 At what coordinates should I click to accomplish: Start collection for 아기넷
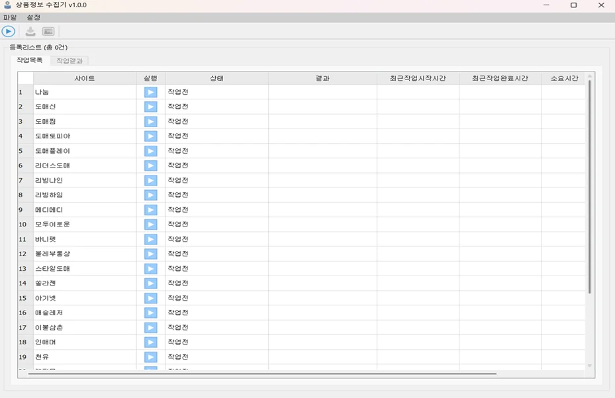pos(150,298)
